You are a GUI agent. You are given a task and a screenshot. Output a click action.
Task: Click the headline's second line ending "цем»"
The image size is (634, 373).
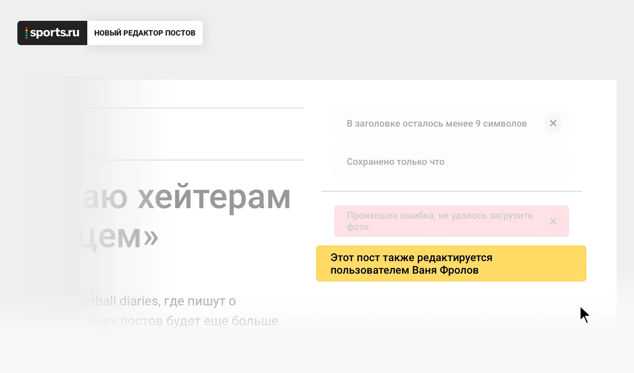click(x=126, y=237)
